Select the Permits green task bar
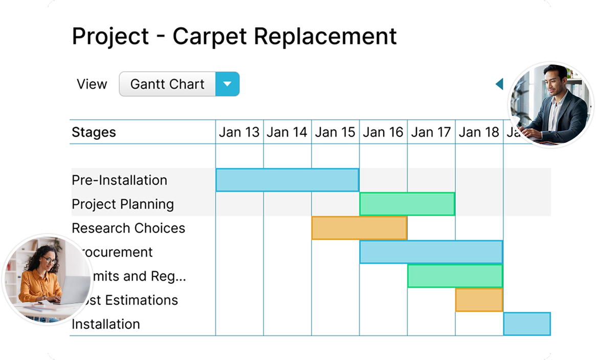This screenshot has height=360, width=596. click(x=455, y=276)
